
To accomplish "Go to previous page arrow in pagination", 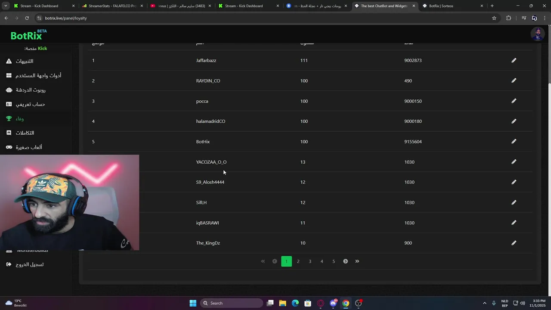I will coord(275,261).
